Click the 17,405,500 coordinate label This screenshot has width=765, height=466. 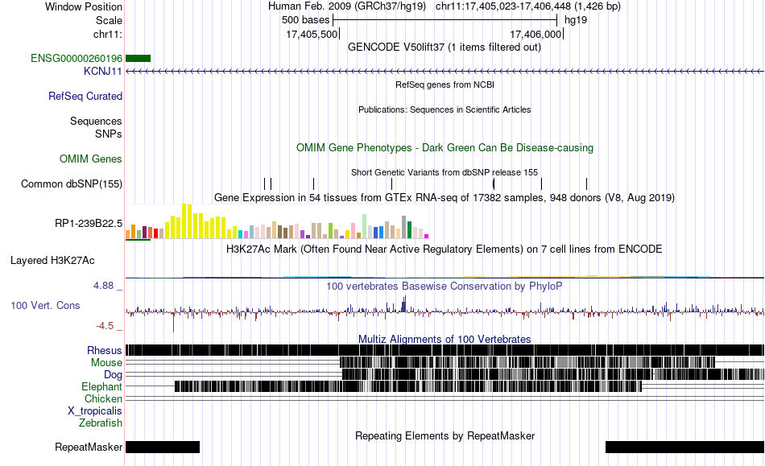point(312,34)
